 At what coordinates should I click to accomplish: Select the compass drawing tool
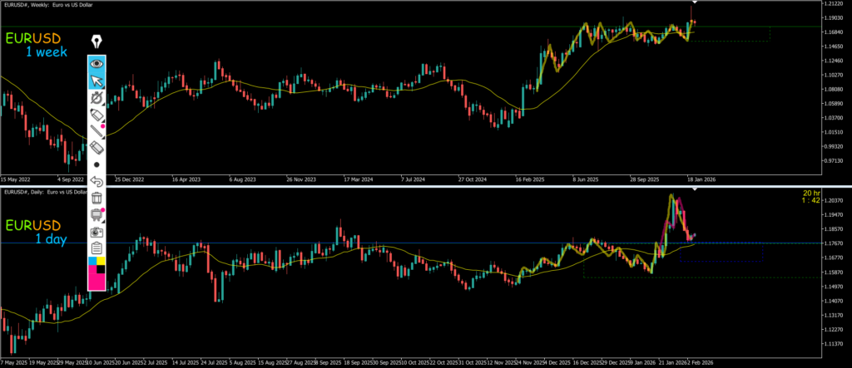pos(97,98)
